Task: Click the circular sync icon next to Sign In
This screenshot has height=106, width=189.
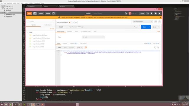Action: click(x=148, y=13)
